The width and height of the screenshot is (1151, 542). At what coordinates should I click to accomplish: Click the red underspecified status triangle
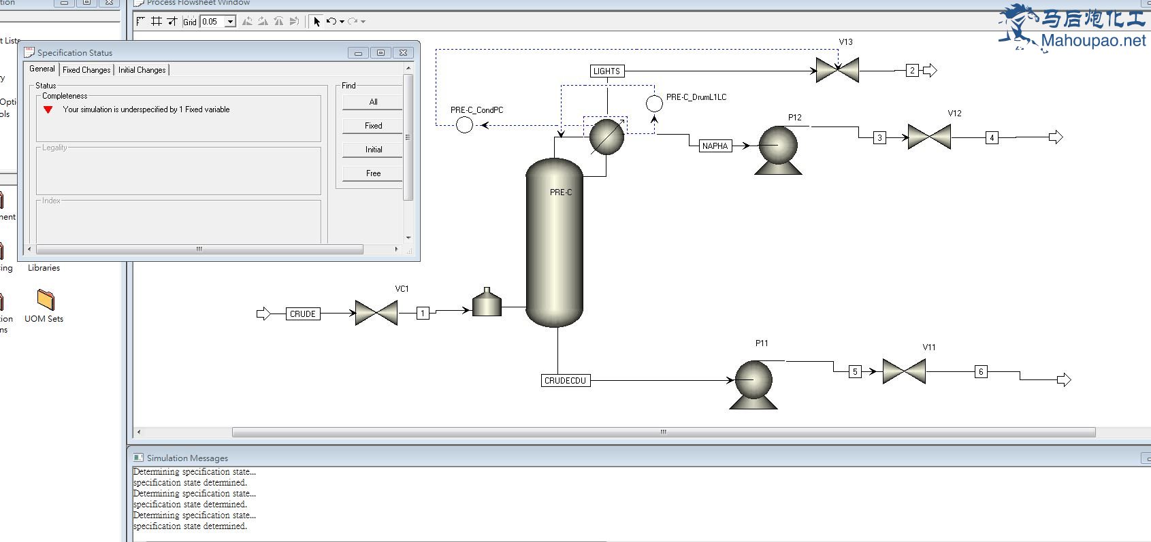click(x=48, y=109)
